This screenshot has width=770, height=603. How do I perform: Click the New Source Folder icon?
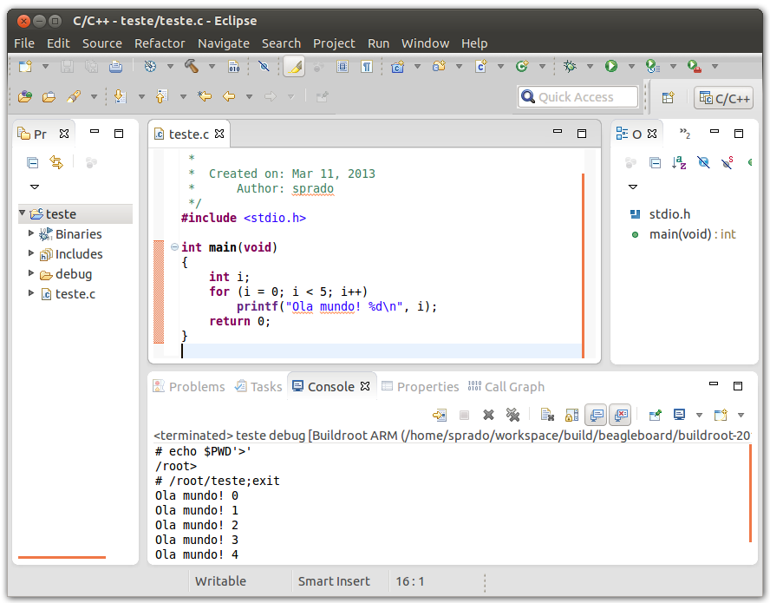coord(439,66)
